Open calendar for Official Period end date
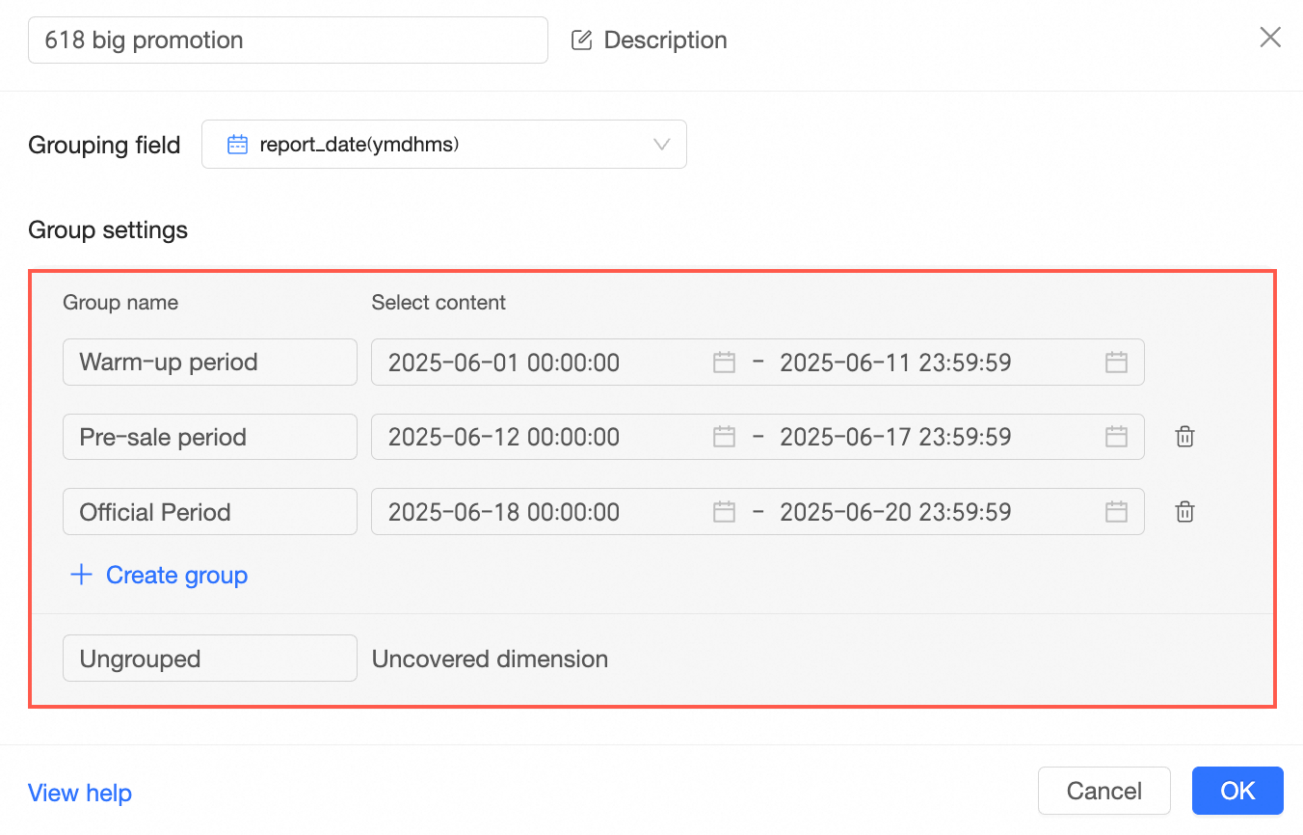Image resolution: width=1303 pixels, height=835 pixels. [x=1116, y=512]
